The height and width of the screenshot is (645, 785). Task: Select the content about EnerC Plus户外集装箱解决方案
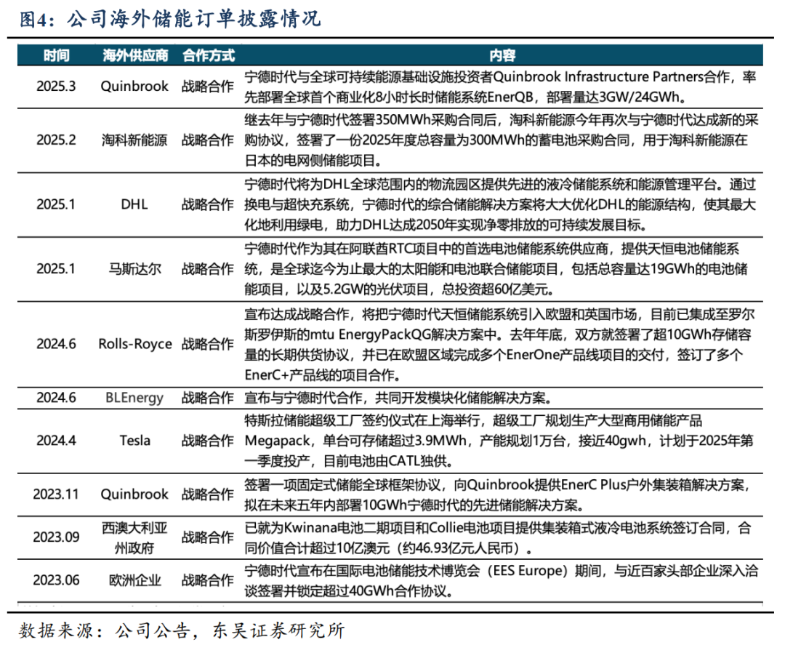[x=498, y=494]
